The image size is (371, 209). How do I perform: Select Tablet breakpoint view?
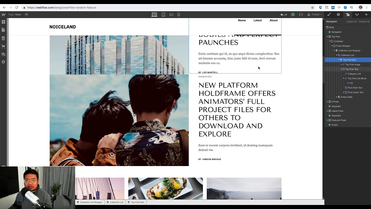(x=163, y=15)
